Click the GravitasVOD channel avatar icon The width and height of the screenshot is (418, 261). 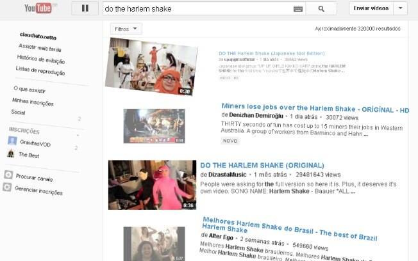tap(12, 141)
